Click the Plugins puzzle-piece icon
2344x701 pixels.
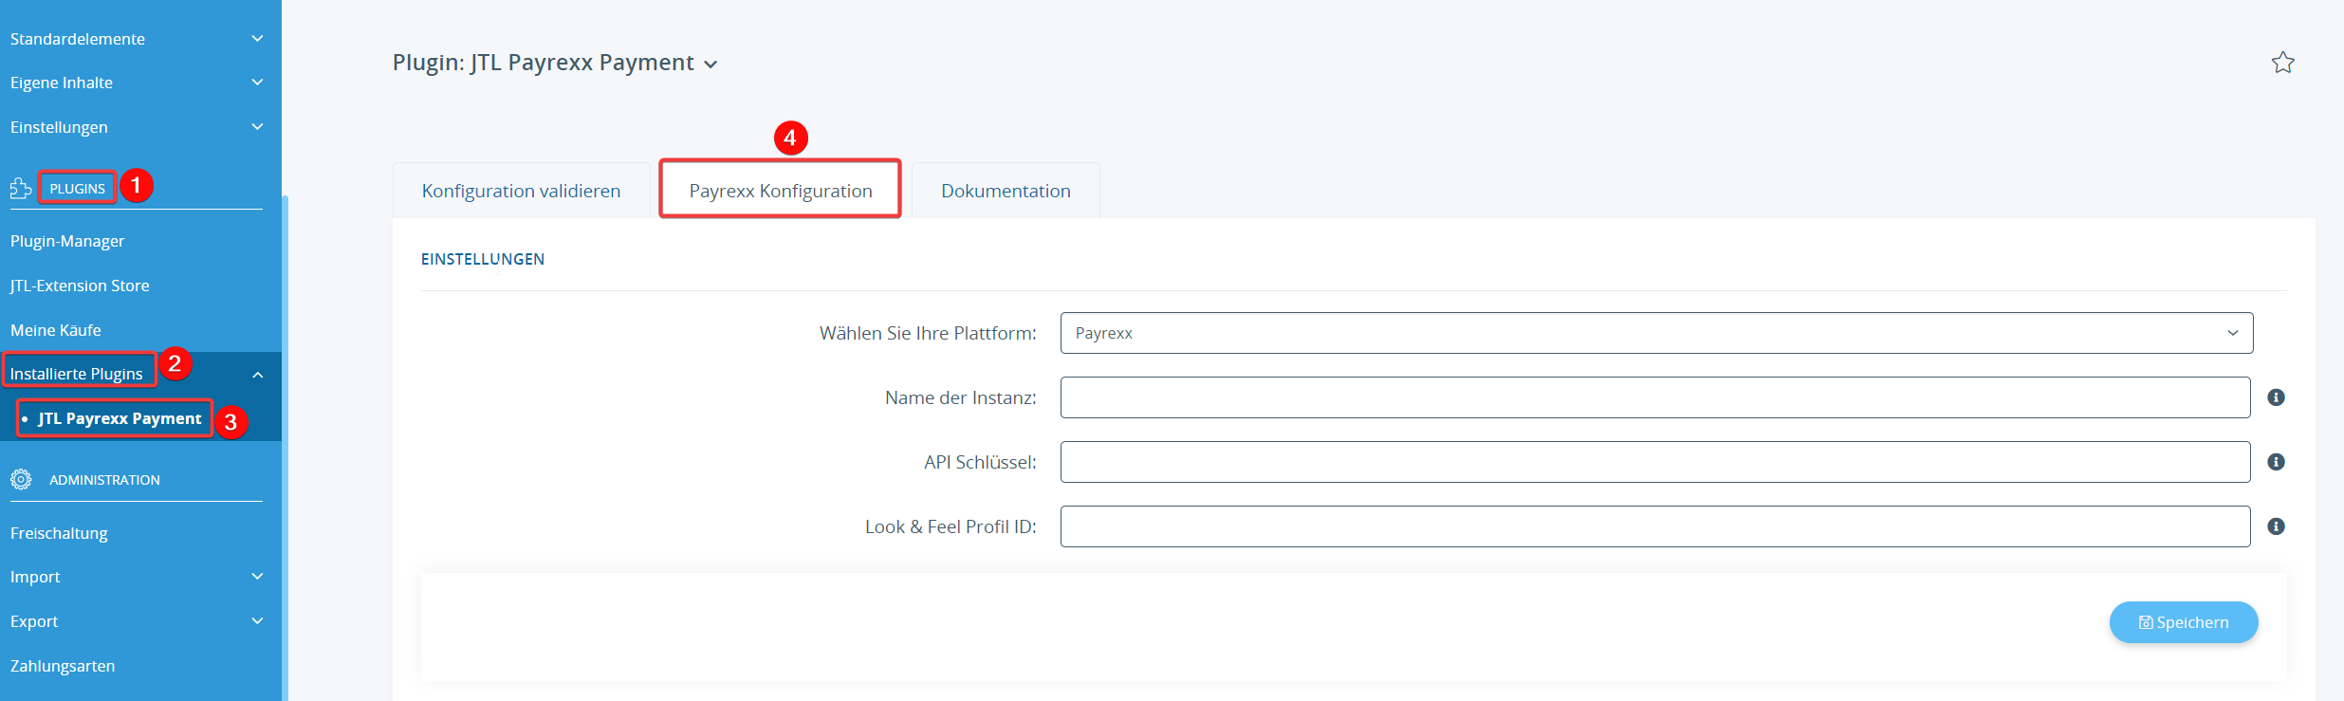click(x=21, y=188)
